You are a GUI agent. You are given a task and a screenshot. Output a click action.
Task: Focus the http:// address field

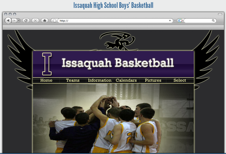click(113, 21)
